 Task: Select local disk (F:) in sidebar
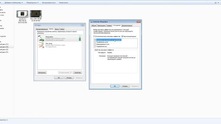(x=4, y=52)
